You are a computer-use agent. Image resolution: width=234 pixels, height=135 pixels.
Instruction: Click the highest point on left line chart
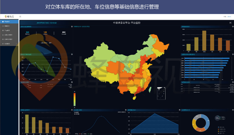(53, 57)
